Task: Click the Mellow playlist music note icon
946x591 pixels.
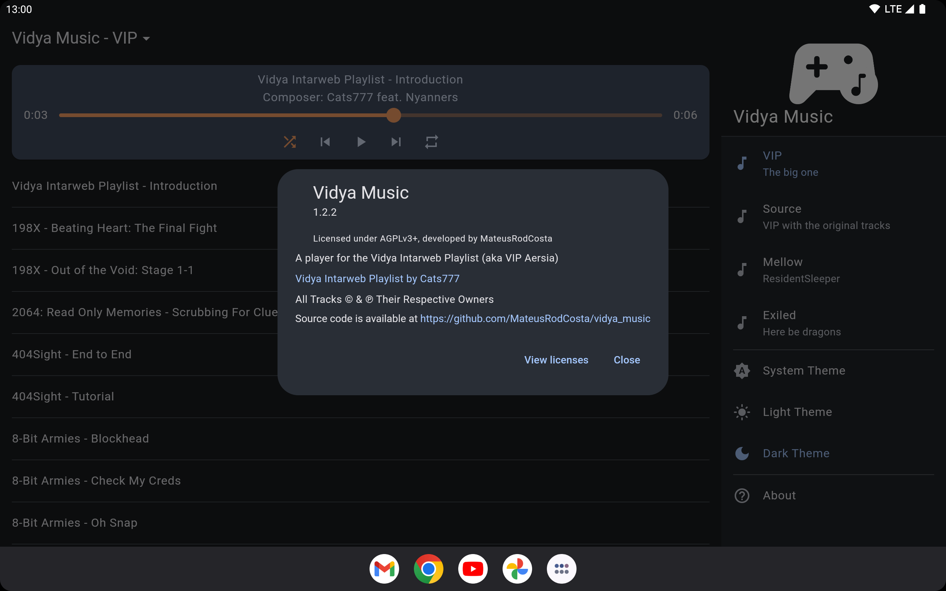Action: (x=742, y=270)
